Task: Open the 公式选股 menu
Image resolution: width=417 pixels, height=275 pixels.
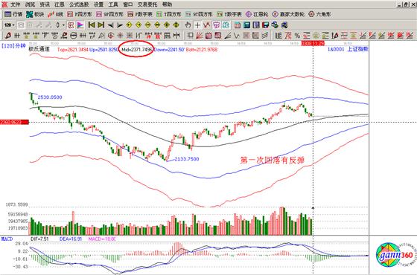Action: pyautogui.click(x=79, y=4)
